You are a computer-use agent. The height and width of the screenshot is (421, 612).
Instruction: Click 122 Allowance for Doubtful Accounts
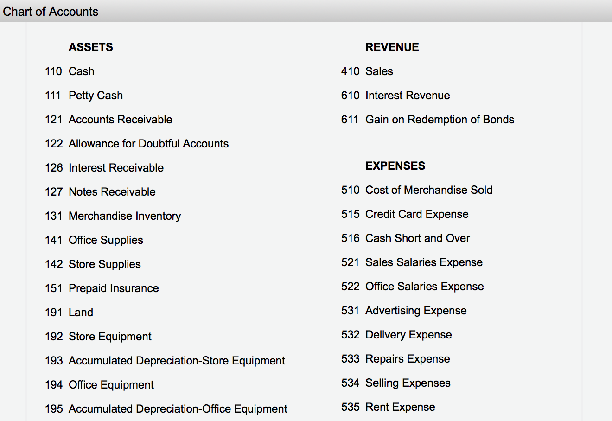point(137,144)
